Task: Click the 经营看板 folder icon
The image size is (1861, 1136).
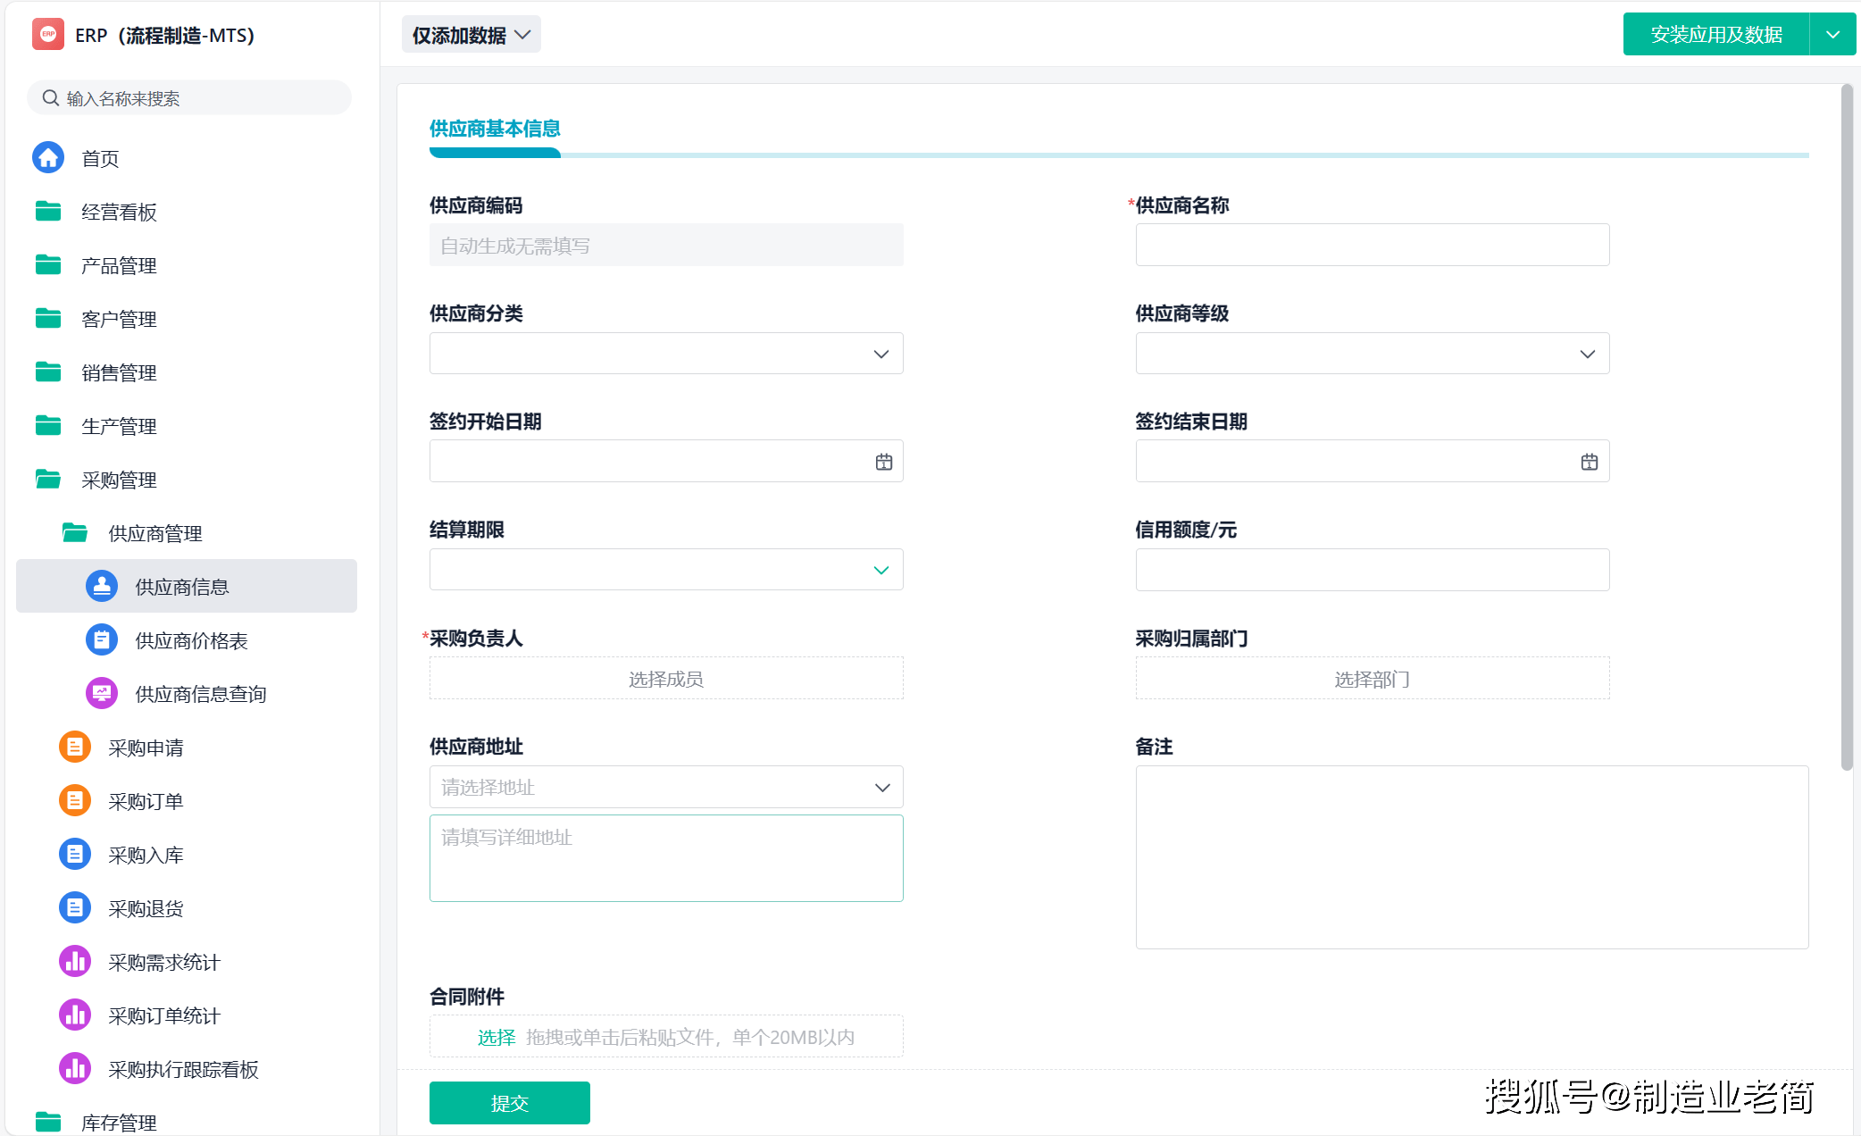Action: pyautogui.click(x=48, y=212)
